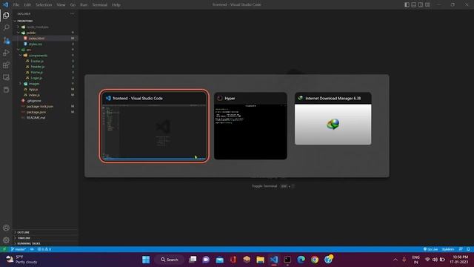Open errors and warnings count in status bar
Image resolution: width=474 pixels, height=267 pixels.
click(44, 249)
